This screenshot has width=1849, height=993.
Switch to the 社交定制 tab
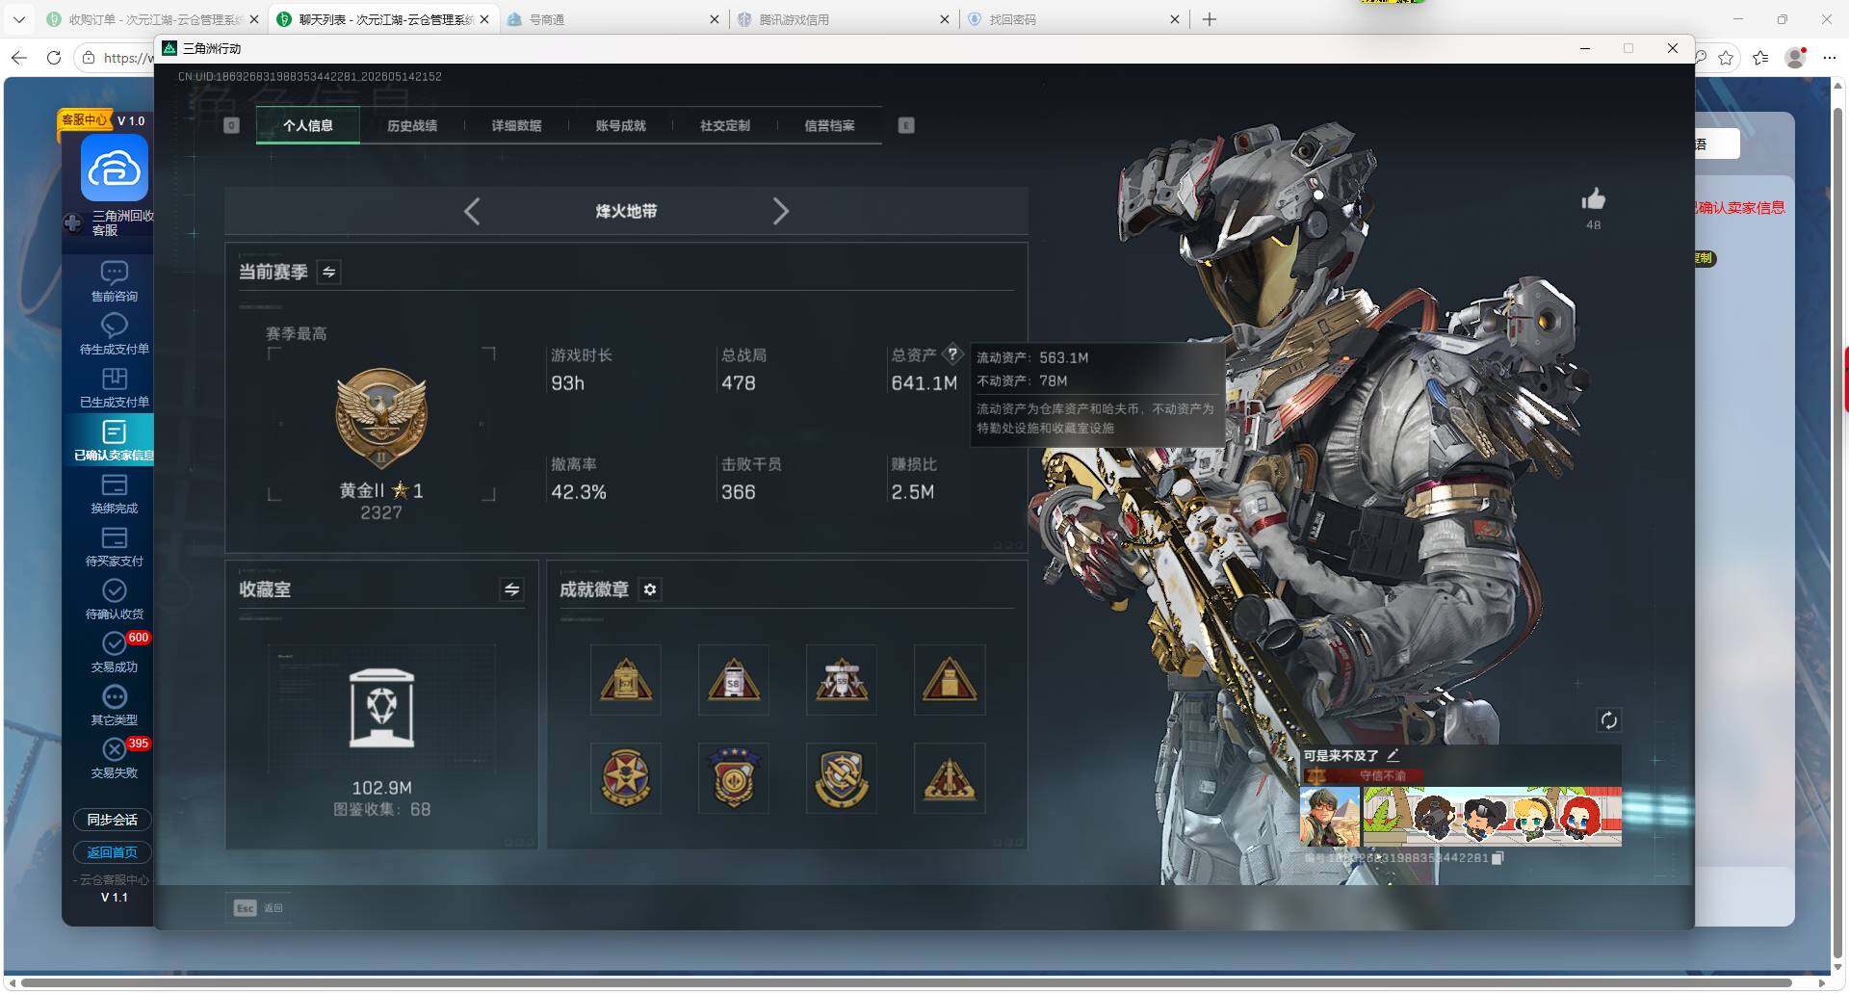coord(724,125)
